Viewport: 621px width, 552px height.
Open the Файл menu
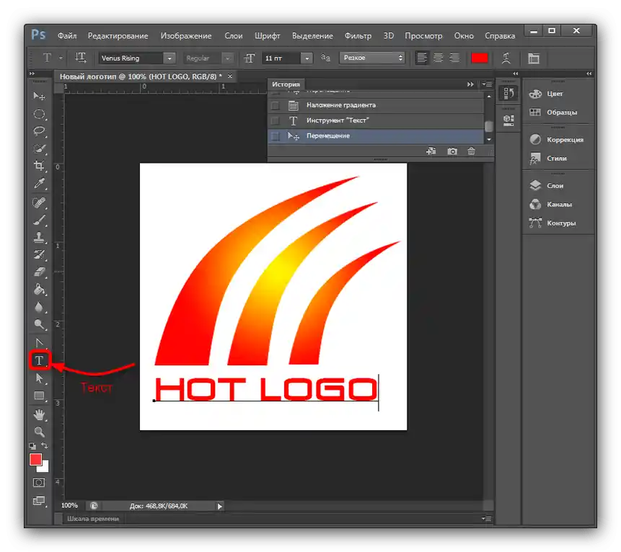[x=67, y=35]
